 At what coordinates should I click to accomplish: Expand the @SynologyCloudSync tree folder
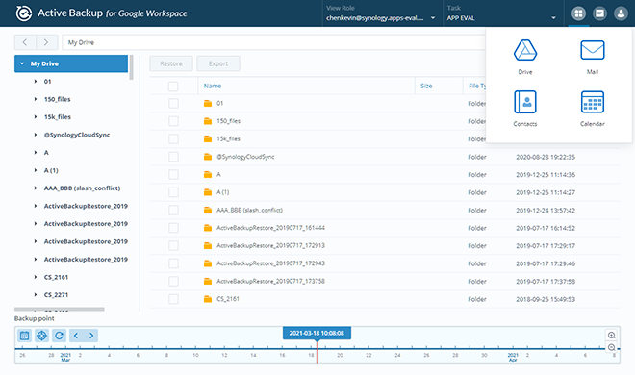[36, 135]
